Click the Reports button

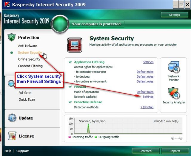175,151
